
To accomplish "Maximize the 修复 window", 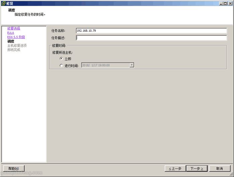I will point(226,3).
